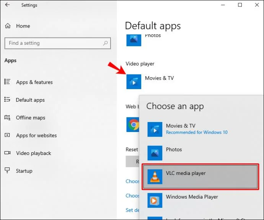This screenshot has height=220, width=264.
Task: Click the search magnifier icon
Action: coord(105,43)
